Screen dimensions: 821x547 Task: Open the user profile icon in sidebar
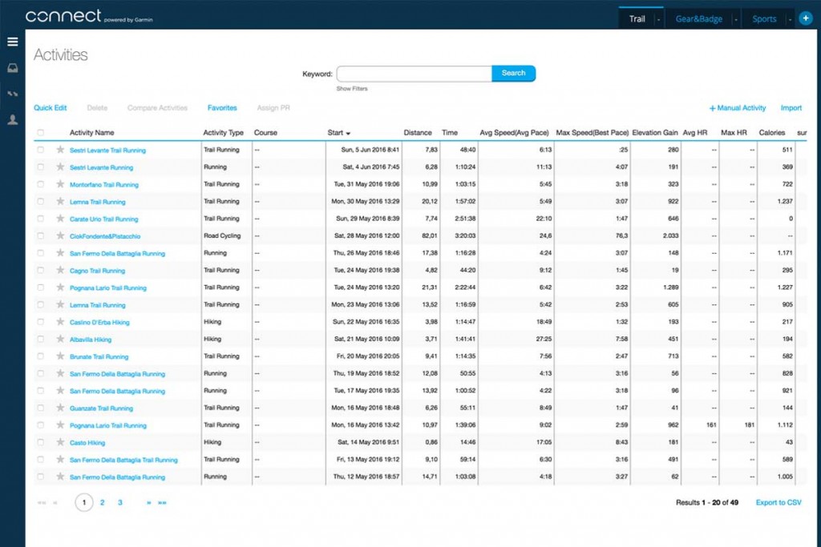click(x=13, y=120)
